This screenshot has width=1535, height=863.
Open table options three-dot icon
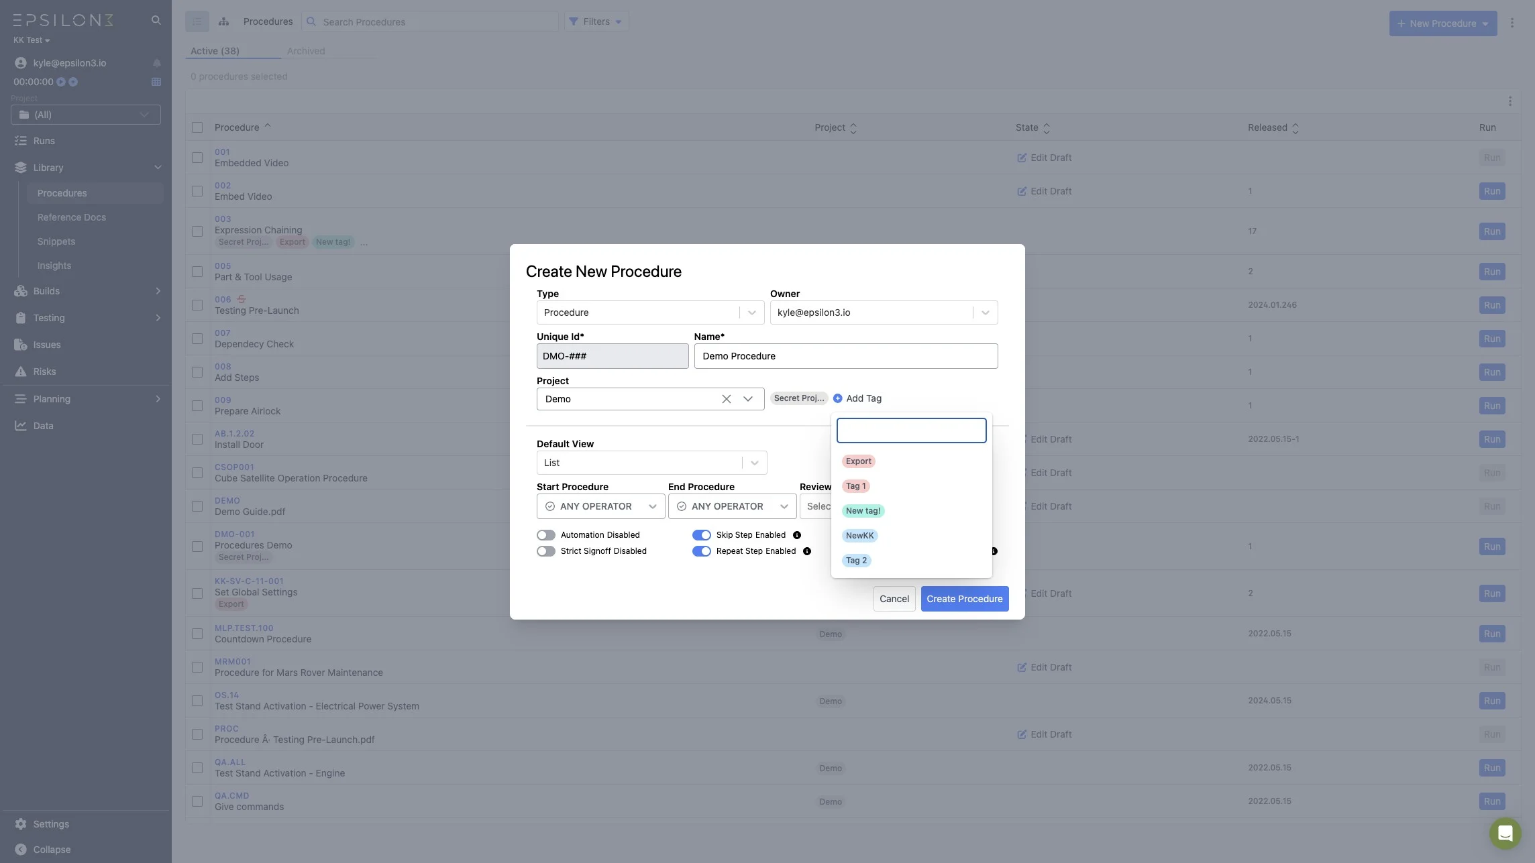(1510, 101)
